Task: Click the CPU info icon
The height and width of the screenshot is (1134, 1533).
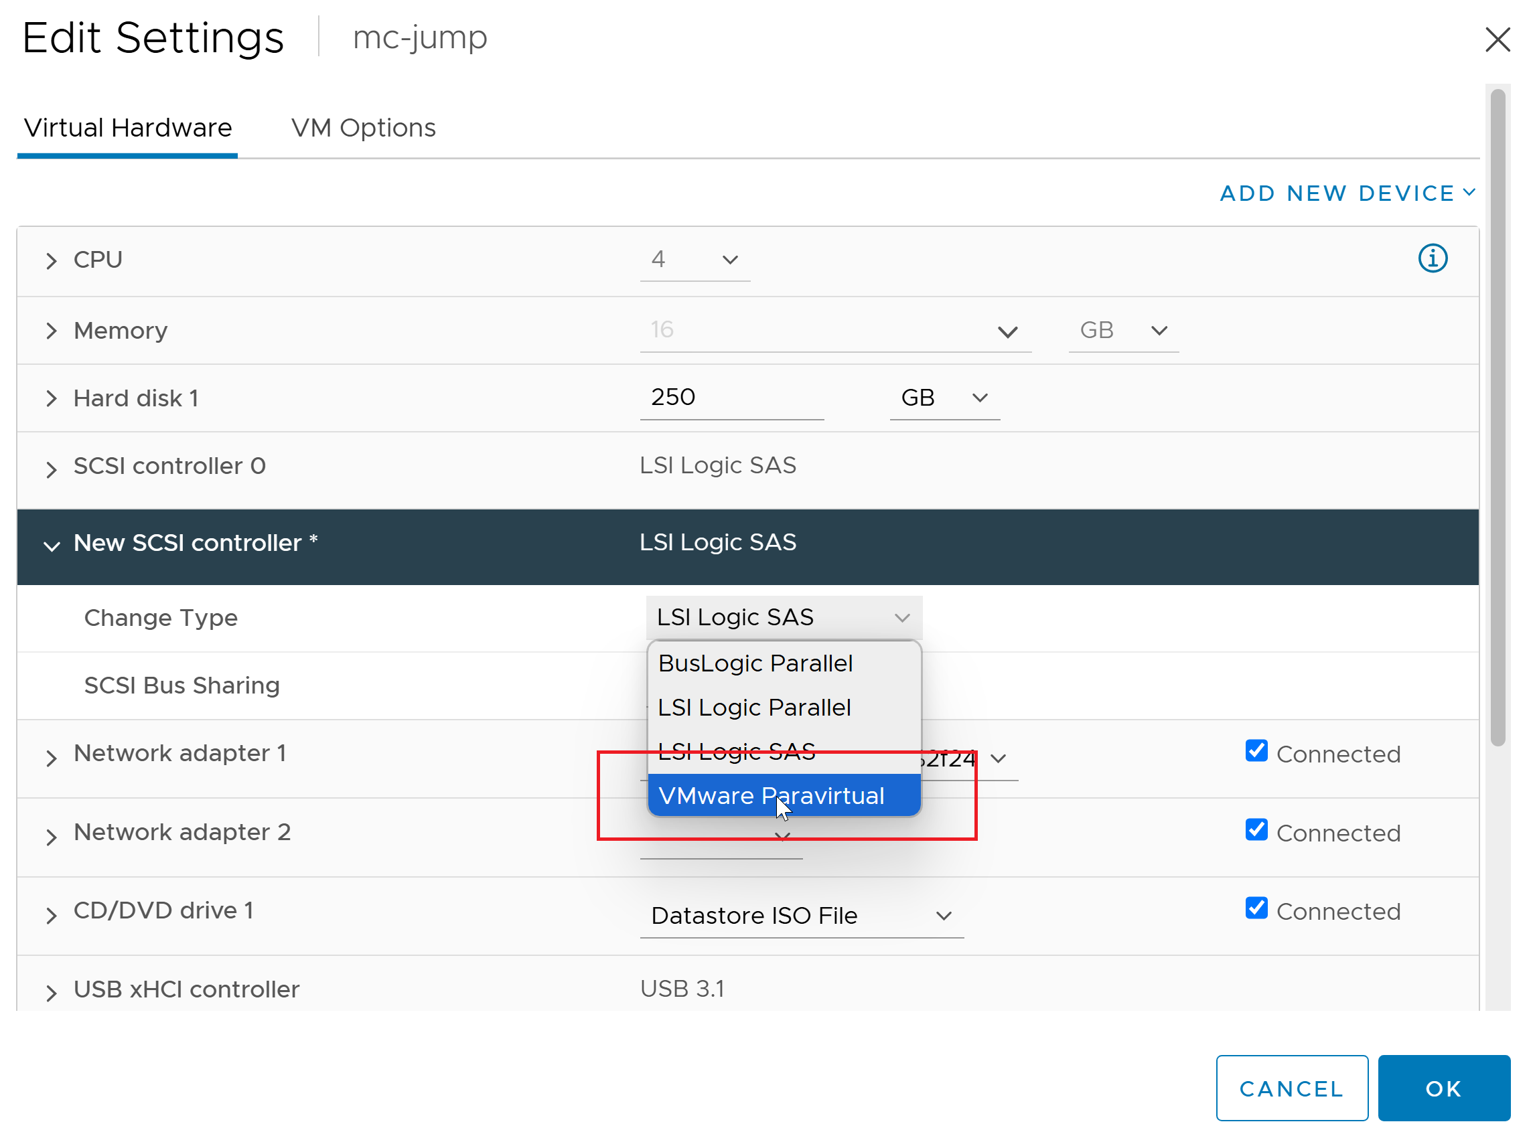Action: click(x=1432, y=259)
